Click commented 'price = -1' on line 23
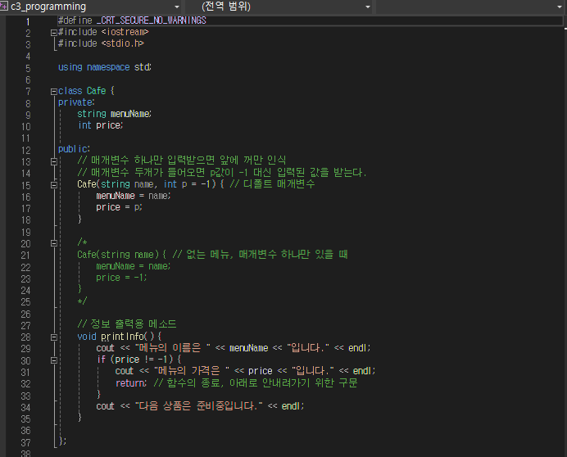The height and width of the screenshot is (457, 567). (121, 278)
